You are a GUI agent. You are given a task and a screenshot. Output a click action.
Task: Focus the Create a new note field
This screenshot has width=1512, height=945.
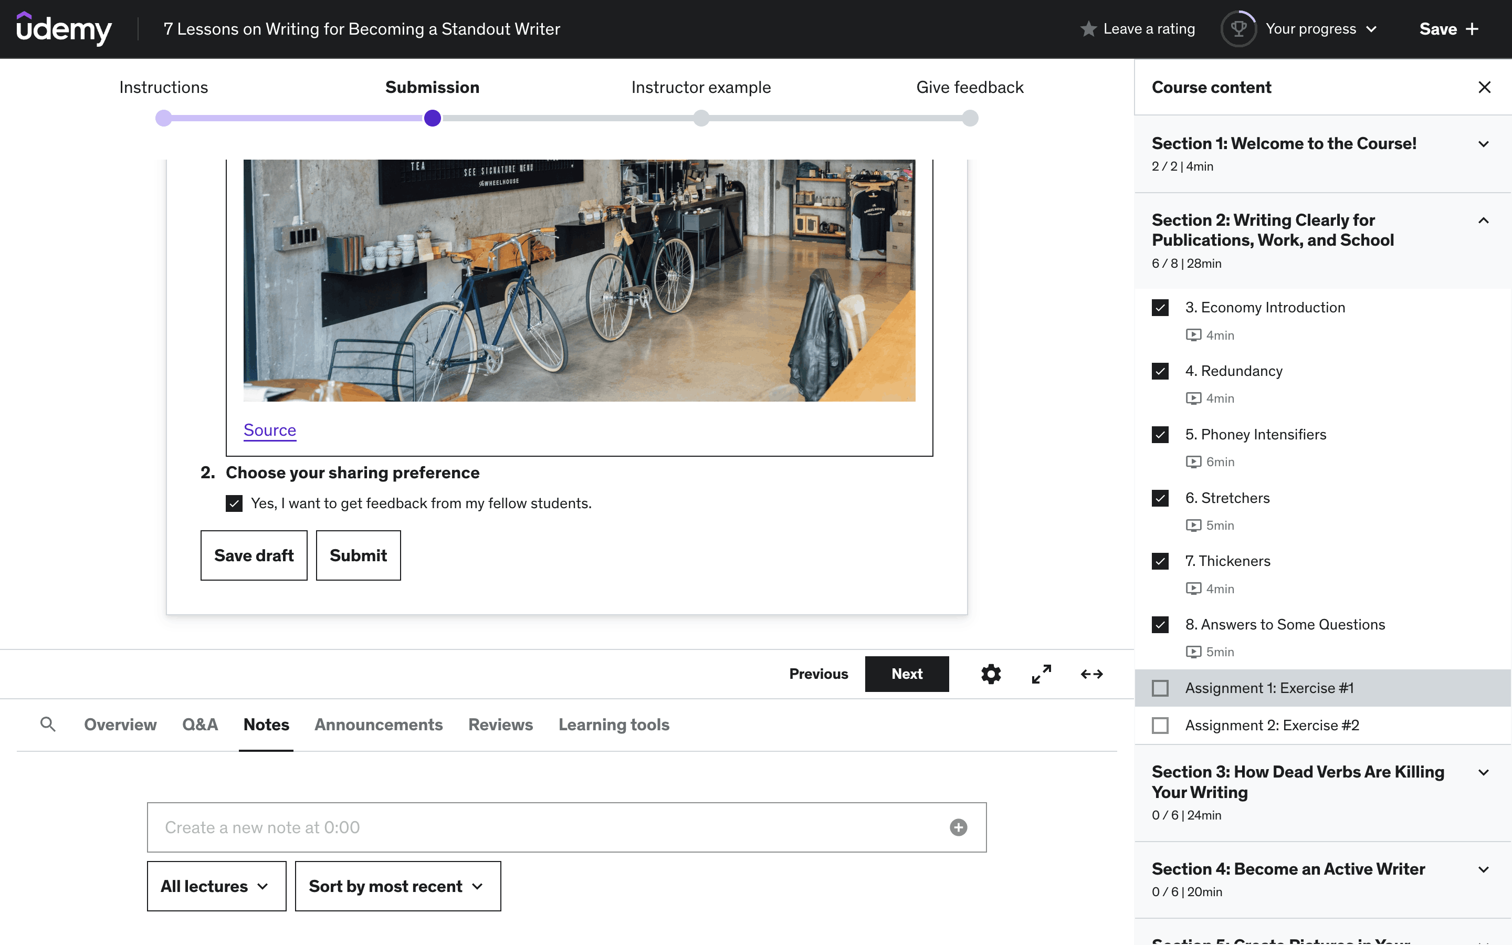[x=566, y=827]
